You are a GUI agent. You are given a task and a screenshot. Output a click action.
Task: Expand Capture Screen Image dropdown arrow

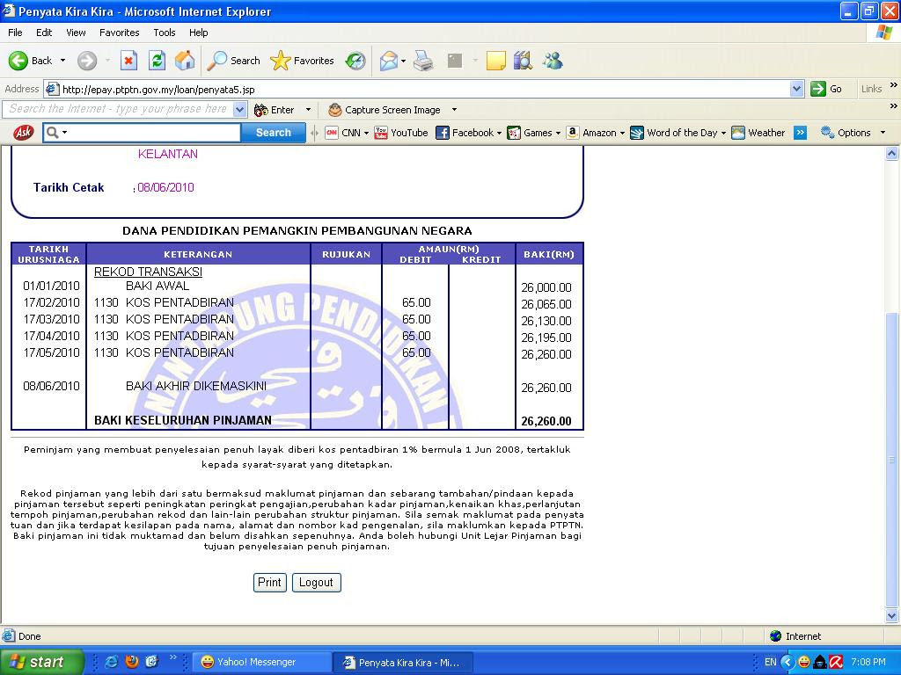coord(454,110)
